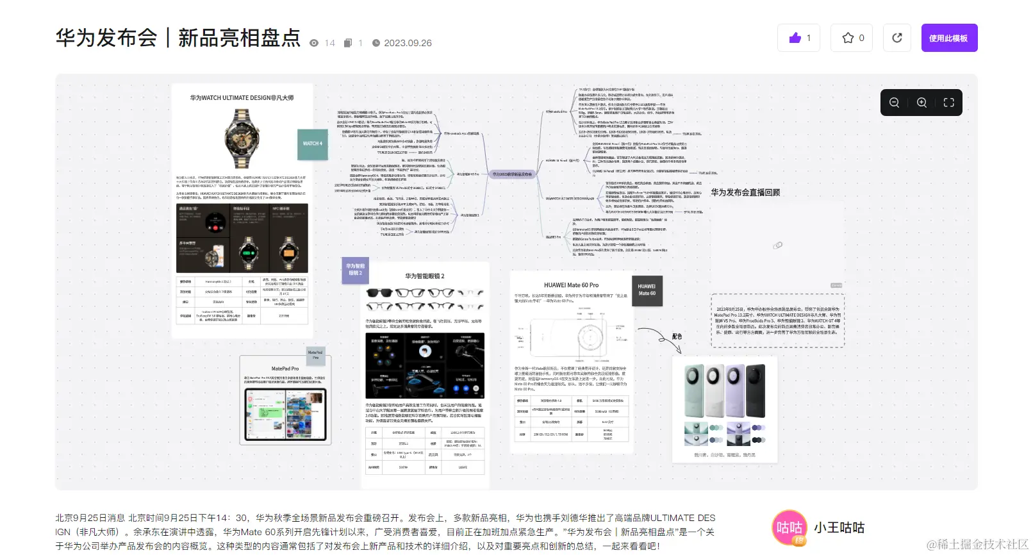
Task: Click heading 华为WATCH ULTIMATE DESIGN非凡大师
Action: pyautogui.click(x=242, y=98)
